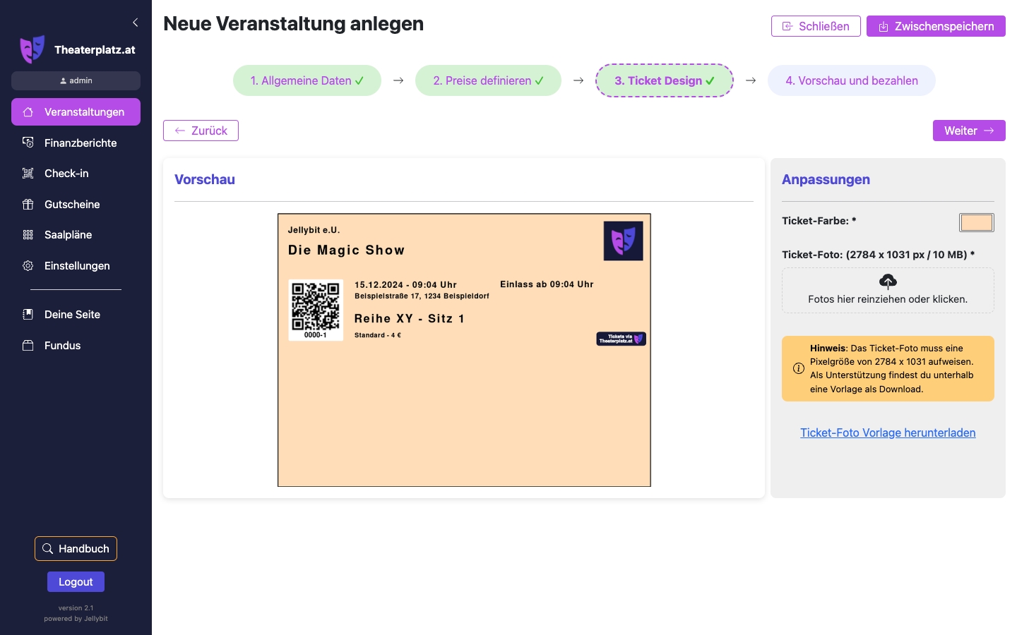Image resolution: width=1017 pixels, height=635 pixels.
Task: Open the Veranstaltungen section
Action: pos(76,111)
